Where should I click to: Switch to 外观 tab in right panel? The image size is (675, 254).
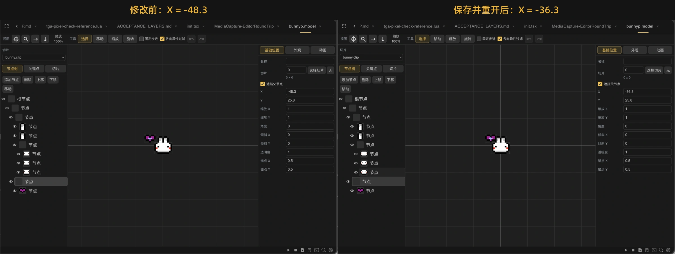pos(635,50)
